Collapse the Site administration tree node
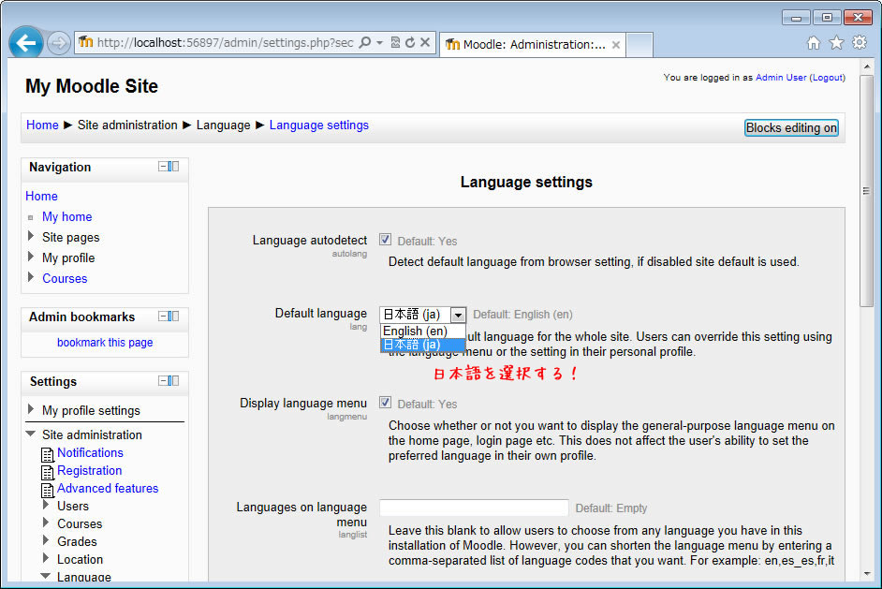The height and width of the screenshot is (589, 882). click(31, 434)
